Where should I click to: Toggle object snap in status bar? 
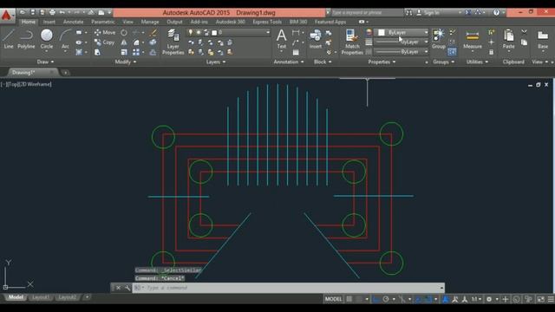click(x=428, y=299)
